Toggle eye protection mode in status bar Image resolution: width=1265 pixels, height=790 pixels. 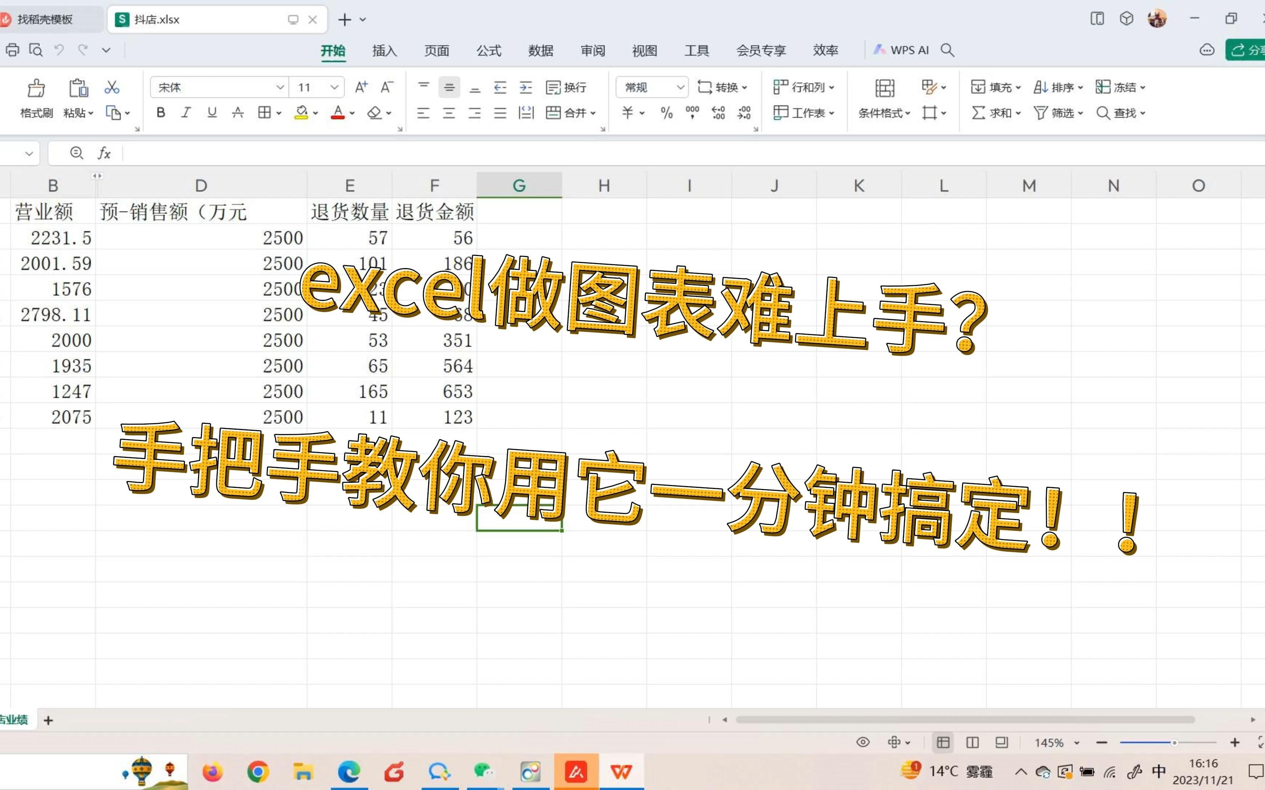coord(863,742)
